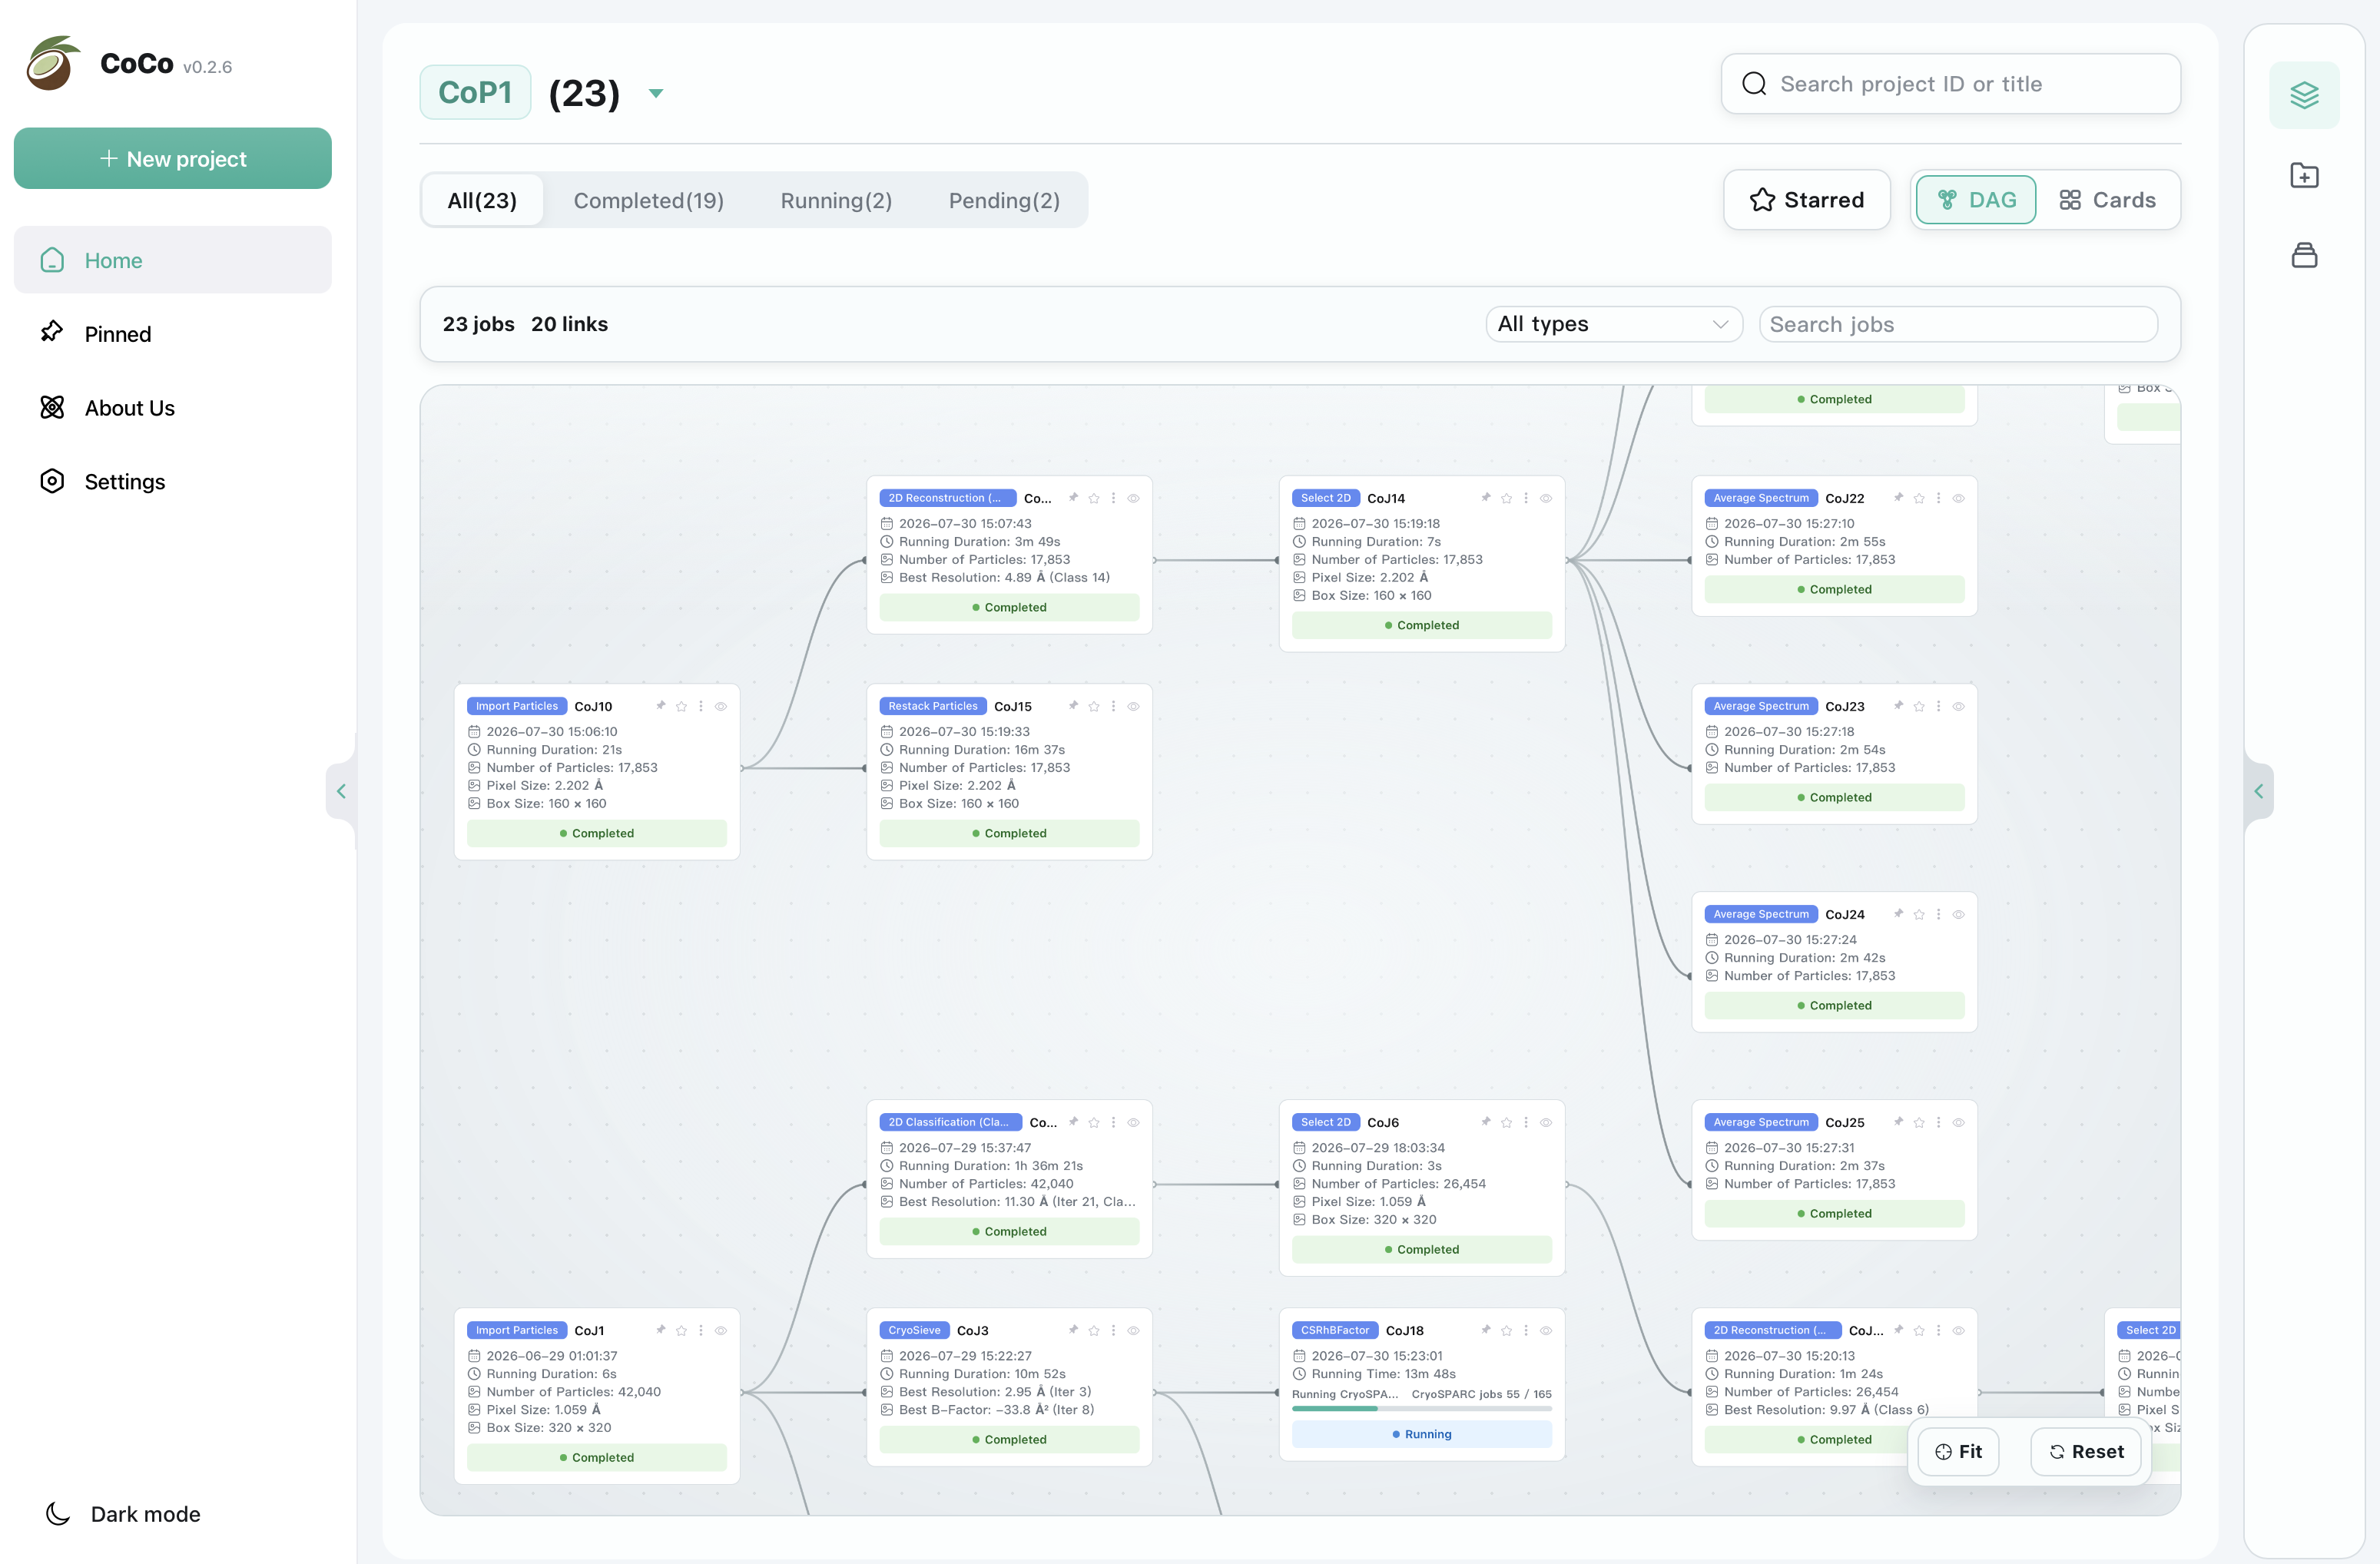This screenshot has height=1564, width=2380.
Task: Collapse the left sidebar with chevron
Action: (341, 791)
